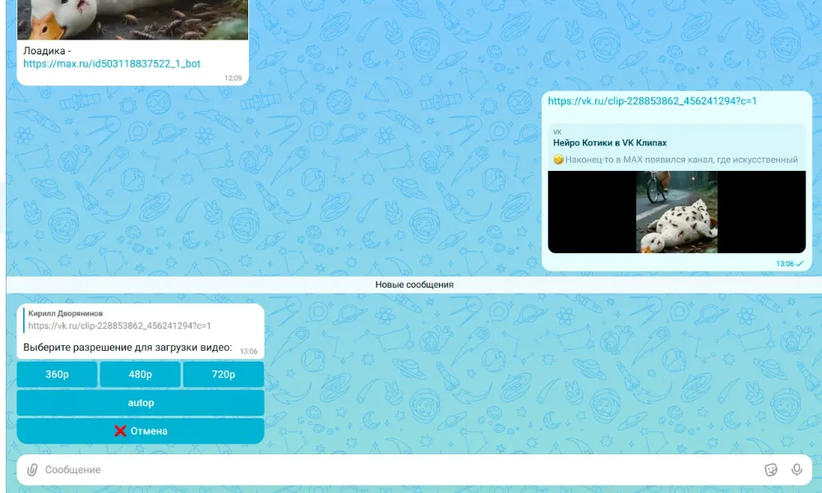Choose 720p video resolution

[x=224, y=374]
